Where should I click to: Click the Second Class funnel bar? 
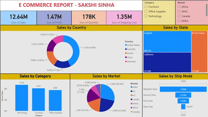183,95
